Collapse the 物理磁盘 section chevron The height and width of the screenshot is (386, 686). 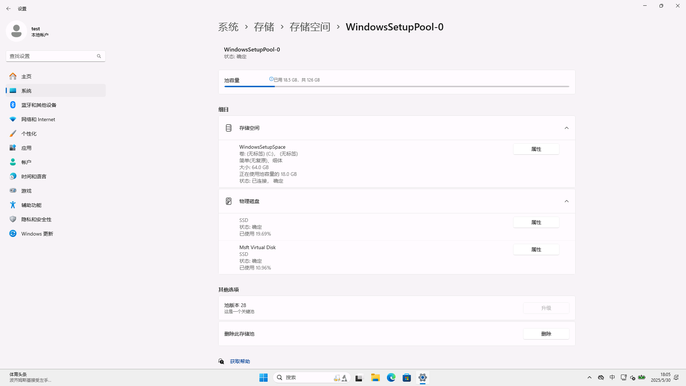(x=567, y=201)
